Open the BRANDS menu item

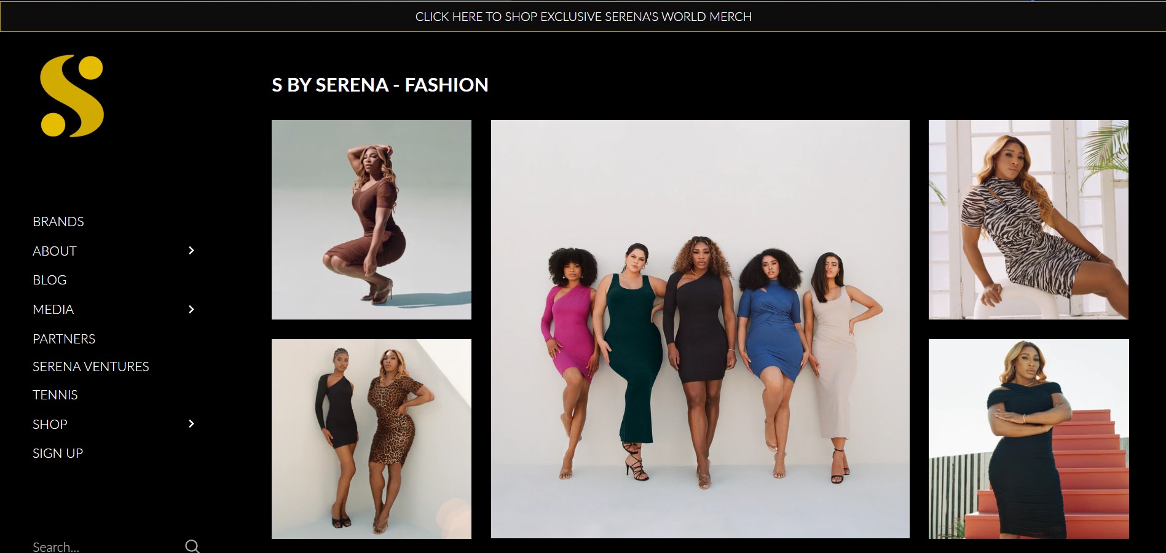(x=58, y=222)
